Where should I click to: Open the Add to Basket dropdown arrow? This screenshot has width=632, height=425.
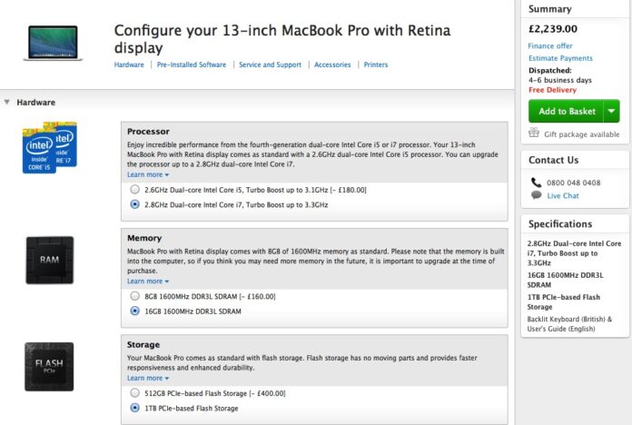pos(611,111)
